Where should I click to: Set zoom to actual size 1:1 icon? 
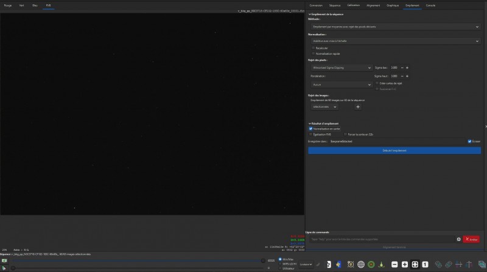tap(425, 264)
